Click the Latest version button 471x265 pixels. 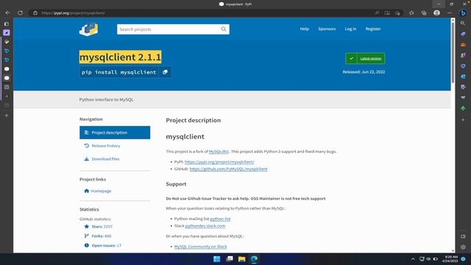(x=365, y=59)
